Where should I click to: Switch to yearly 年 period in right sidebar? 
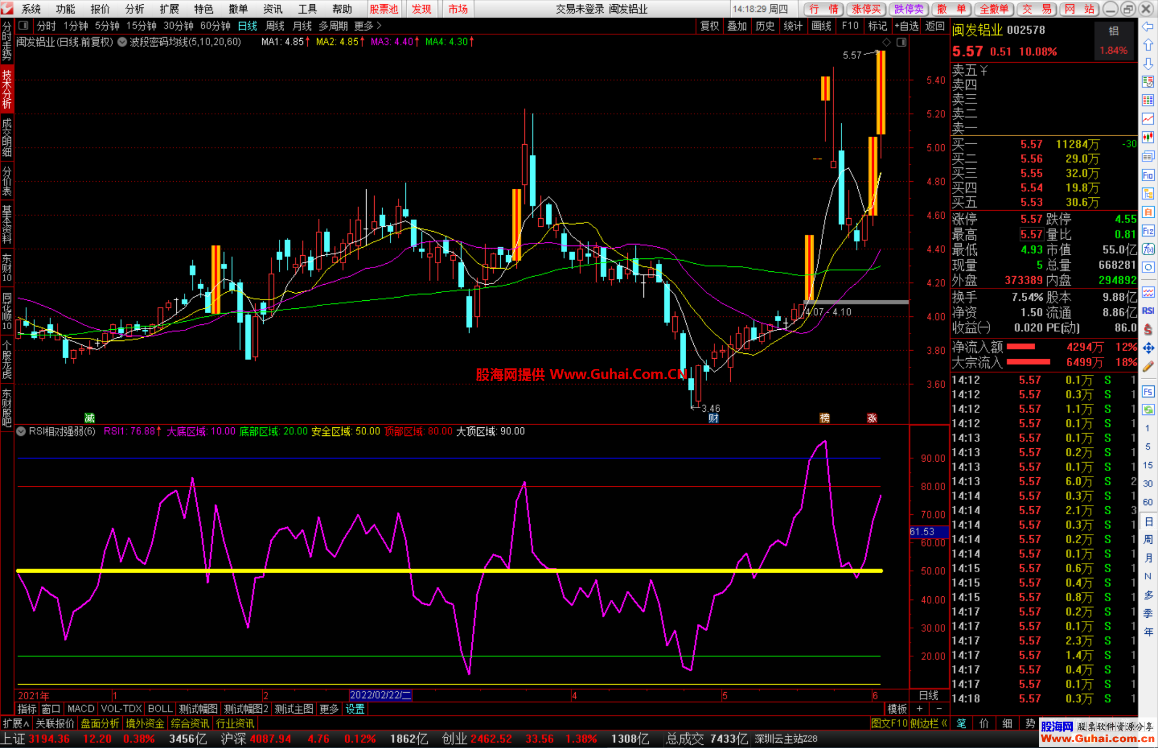[1148, 632]
